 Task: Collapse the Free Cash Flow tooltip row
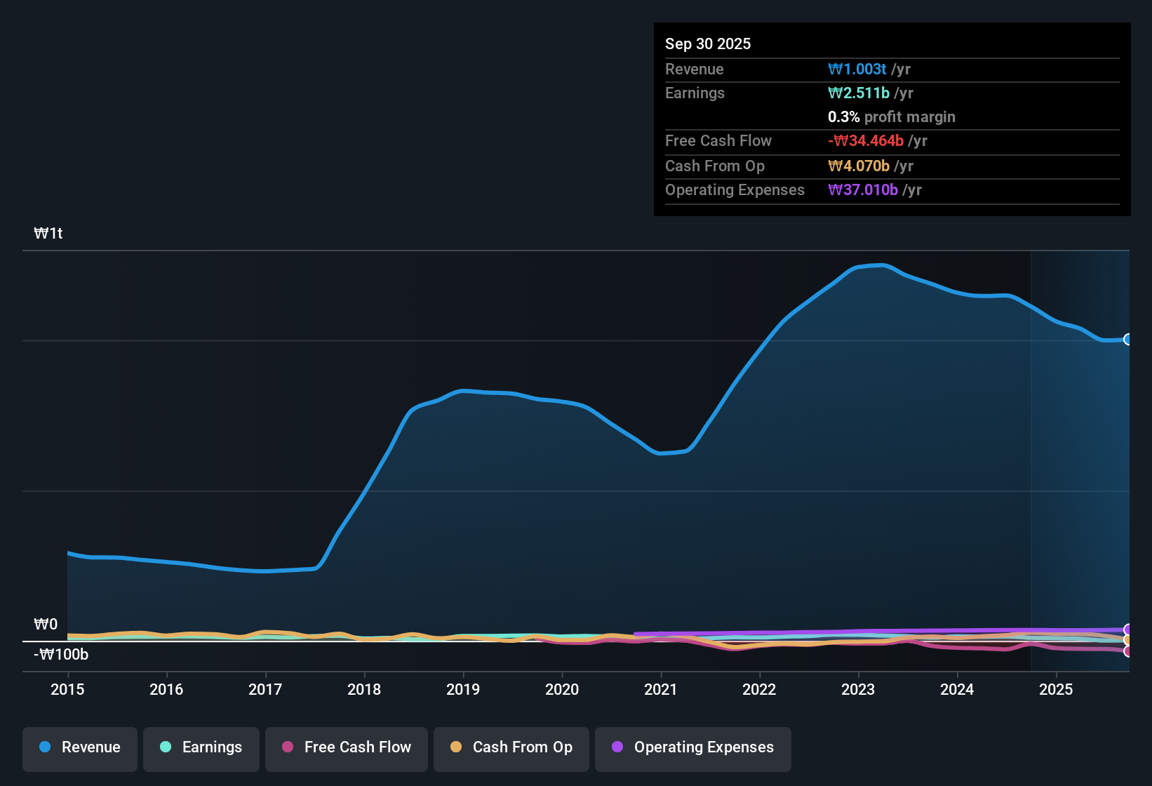click(718, 140)
